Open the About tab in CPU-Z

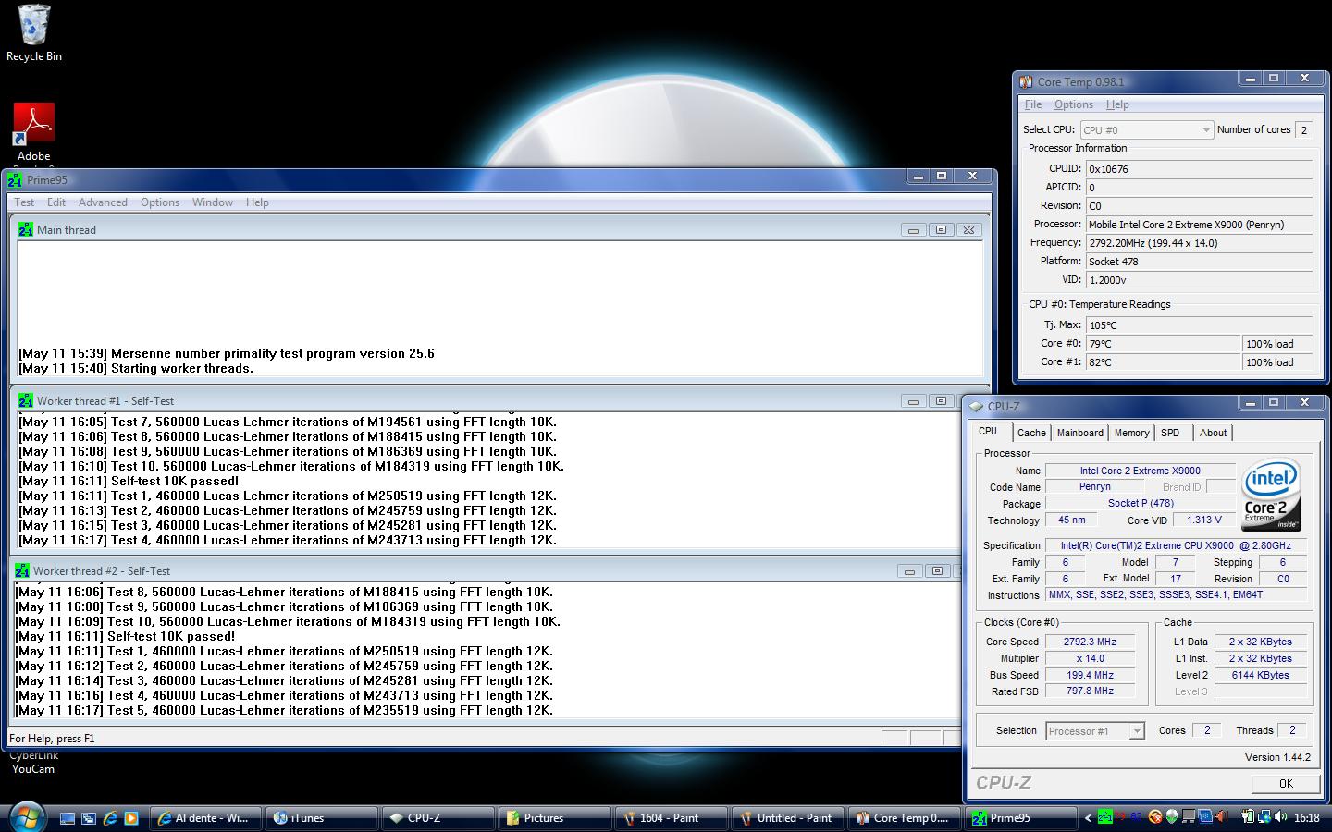tap(1213, 433)
